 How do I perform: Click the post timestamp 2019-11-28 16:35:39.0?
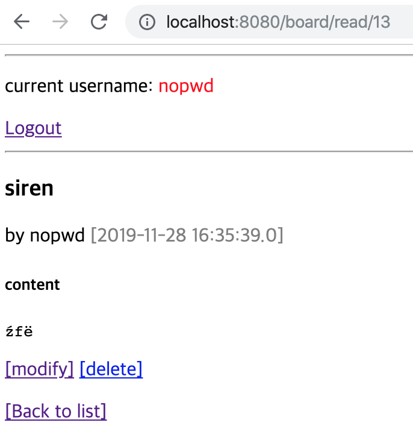[187, 235]
